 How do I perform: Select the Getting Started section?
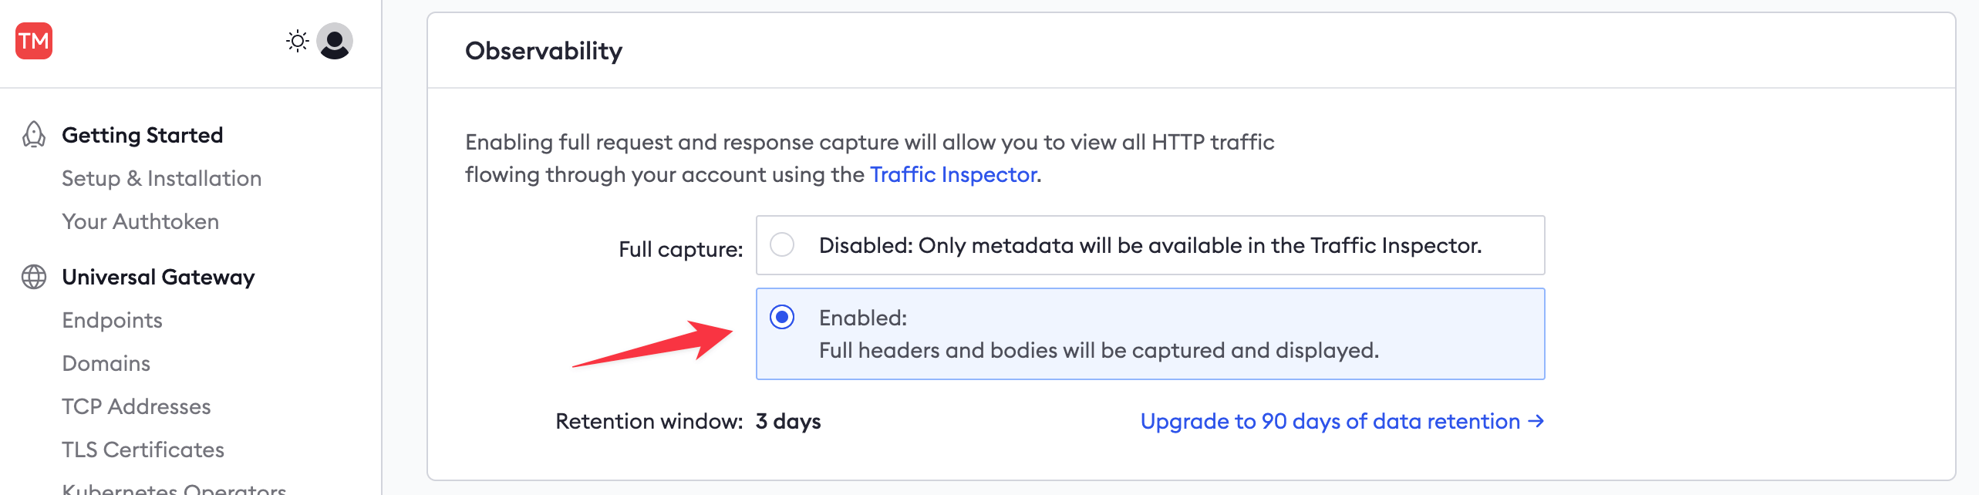[x=142, y=135]
